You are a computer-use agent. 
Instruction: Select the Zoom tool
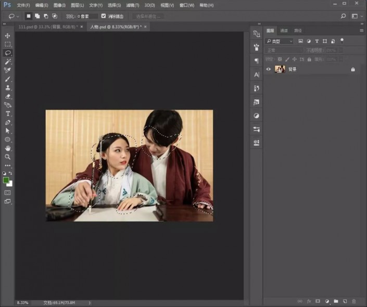[x=7, y=157]
